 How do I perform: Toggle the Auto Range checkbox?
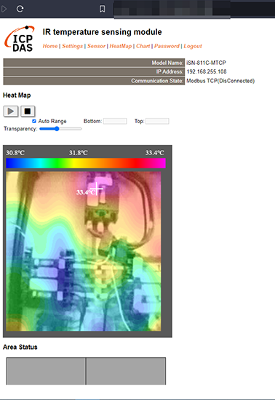34,121
